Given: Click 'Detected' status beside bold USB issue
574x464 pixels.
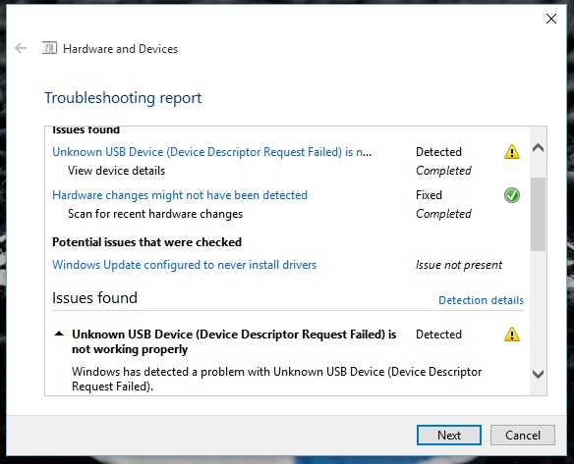Looking at the screenshot, I should tap(438, 334).
